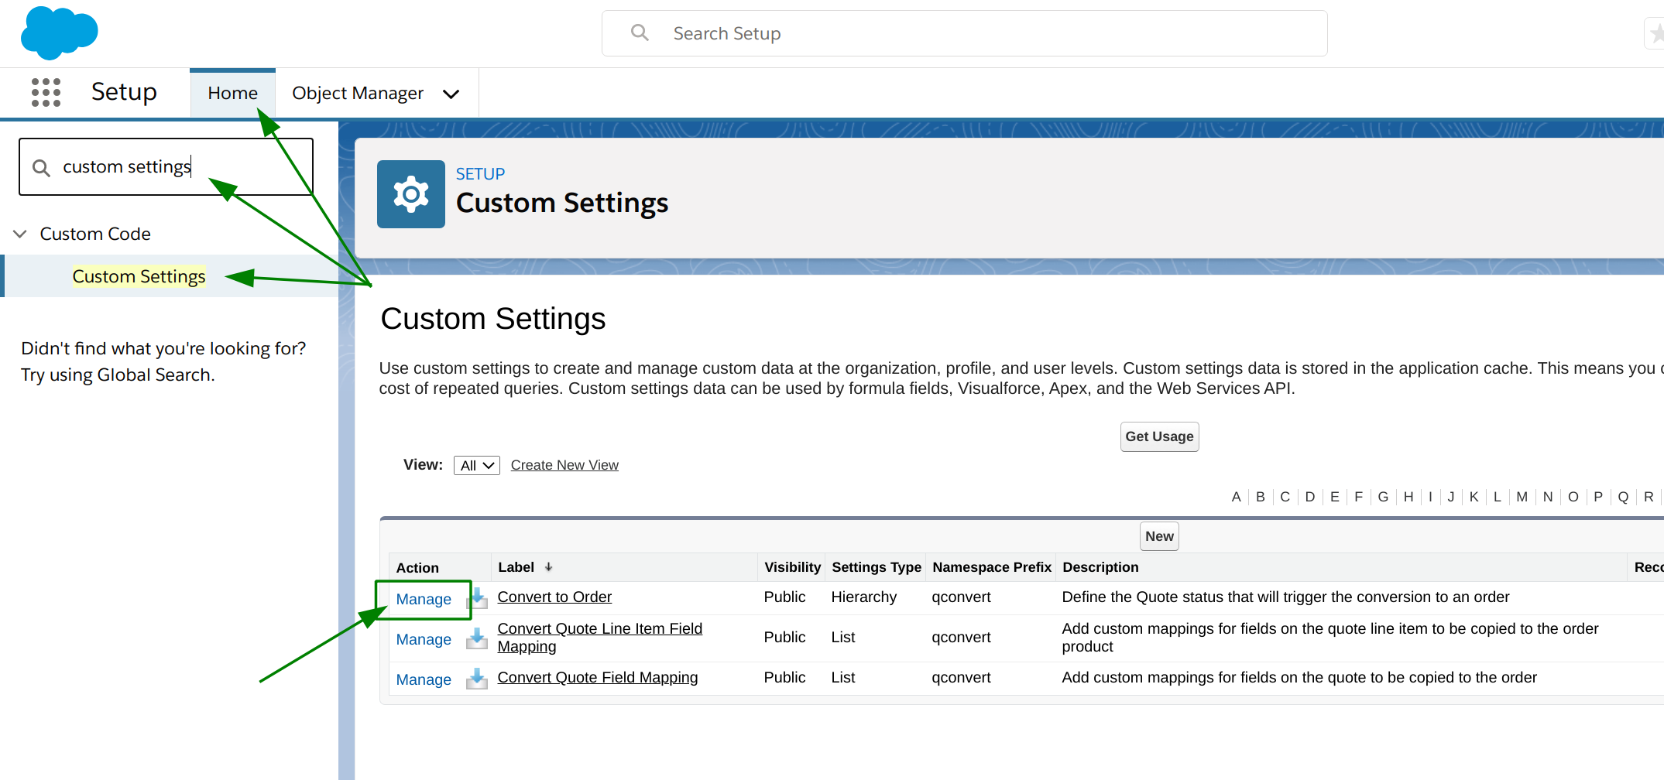
Task: Open the App Launcher dots icon
Action: (x=46, y=92)
